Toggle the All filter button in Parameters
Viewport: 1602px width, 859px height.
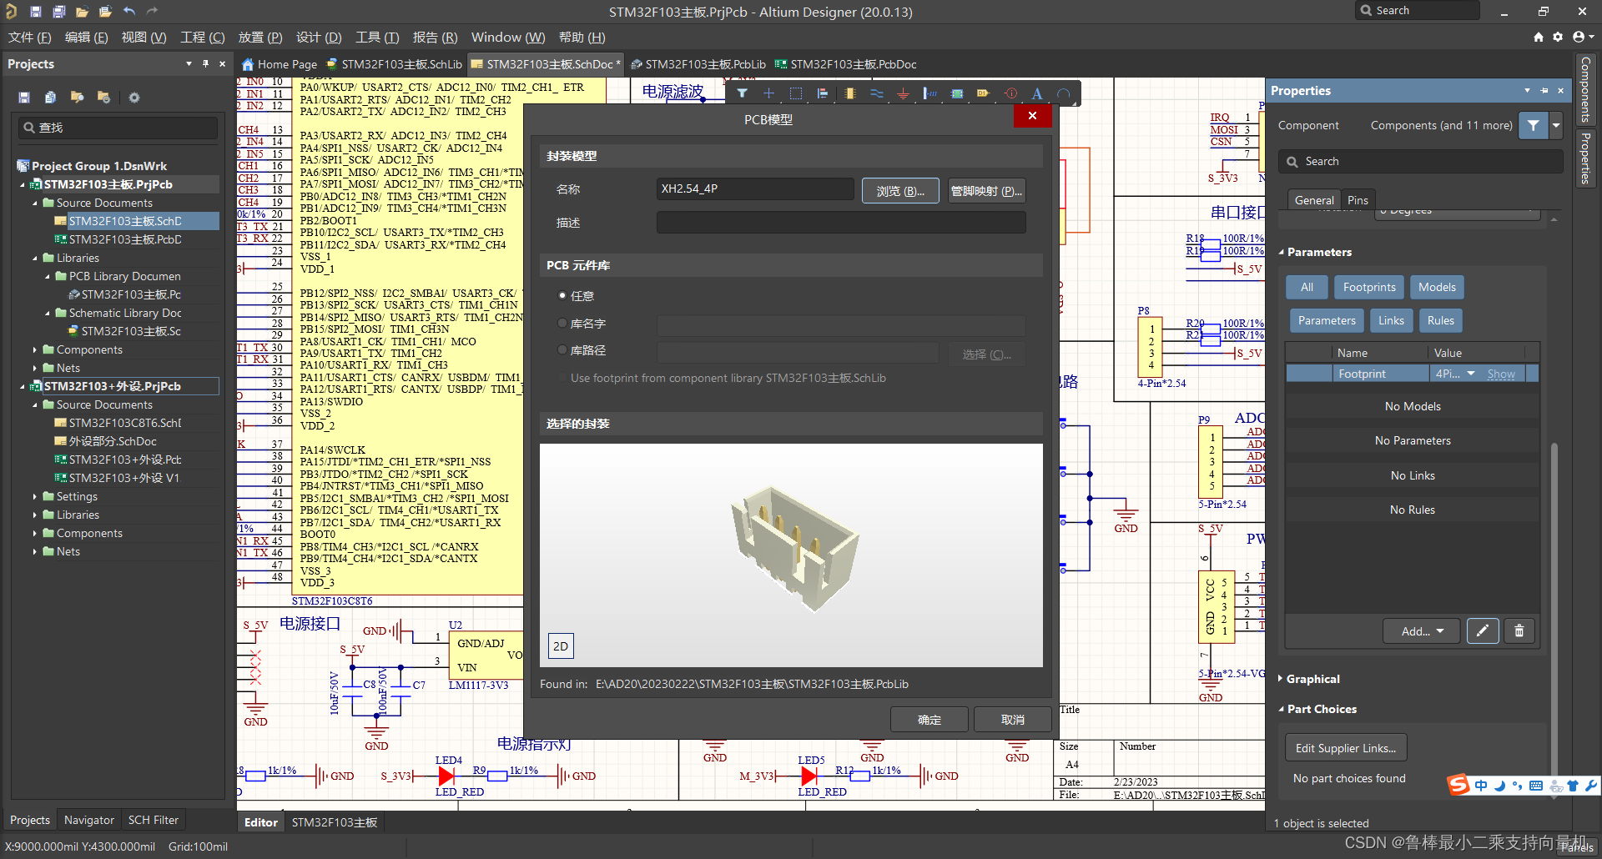pos(1307,287)
